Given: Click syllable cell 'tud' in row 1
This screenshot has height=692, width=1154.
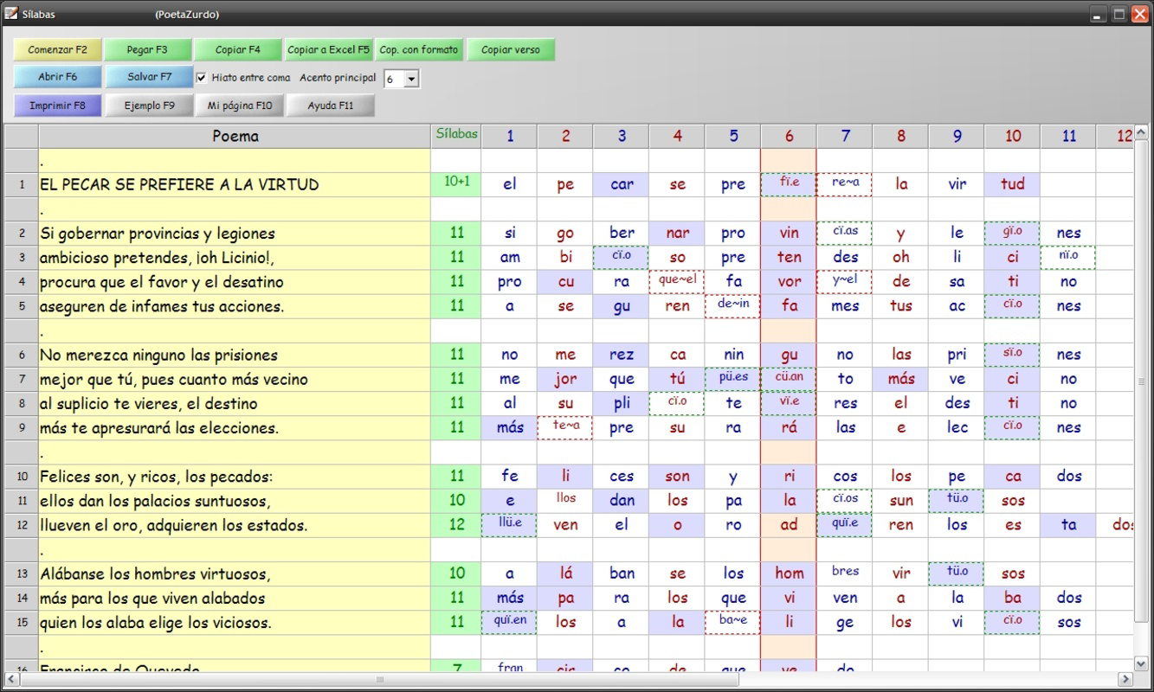Looking at the screenshot, I should (1012, 184).
